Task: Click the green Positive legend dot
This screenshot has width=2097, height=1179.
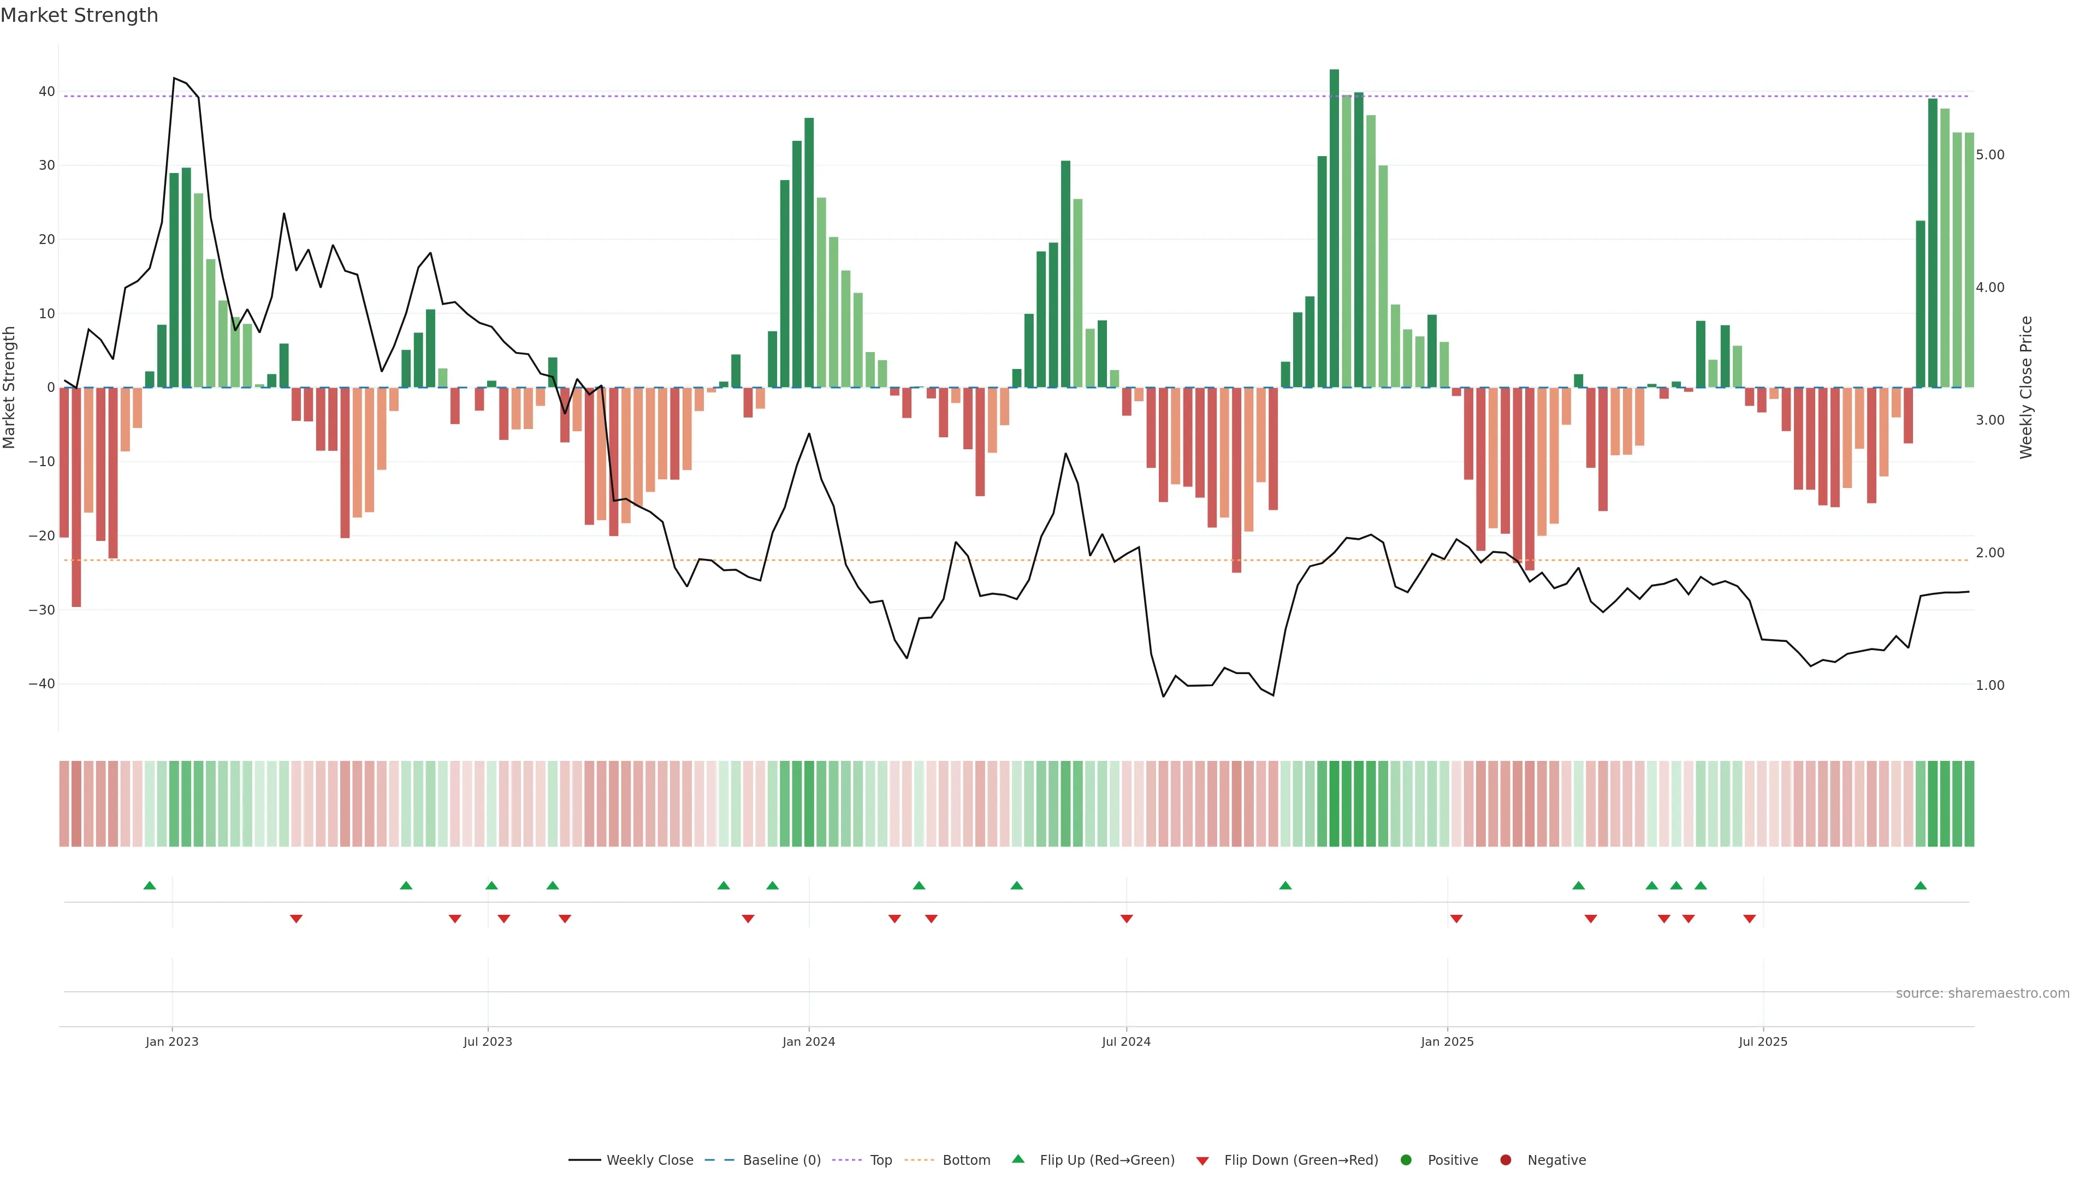Action: [x=1406, y=1160]
